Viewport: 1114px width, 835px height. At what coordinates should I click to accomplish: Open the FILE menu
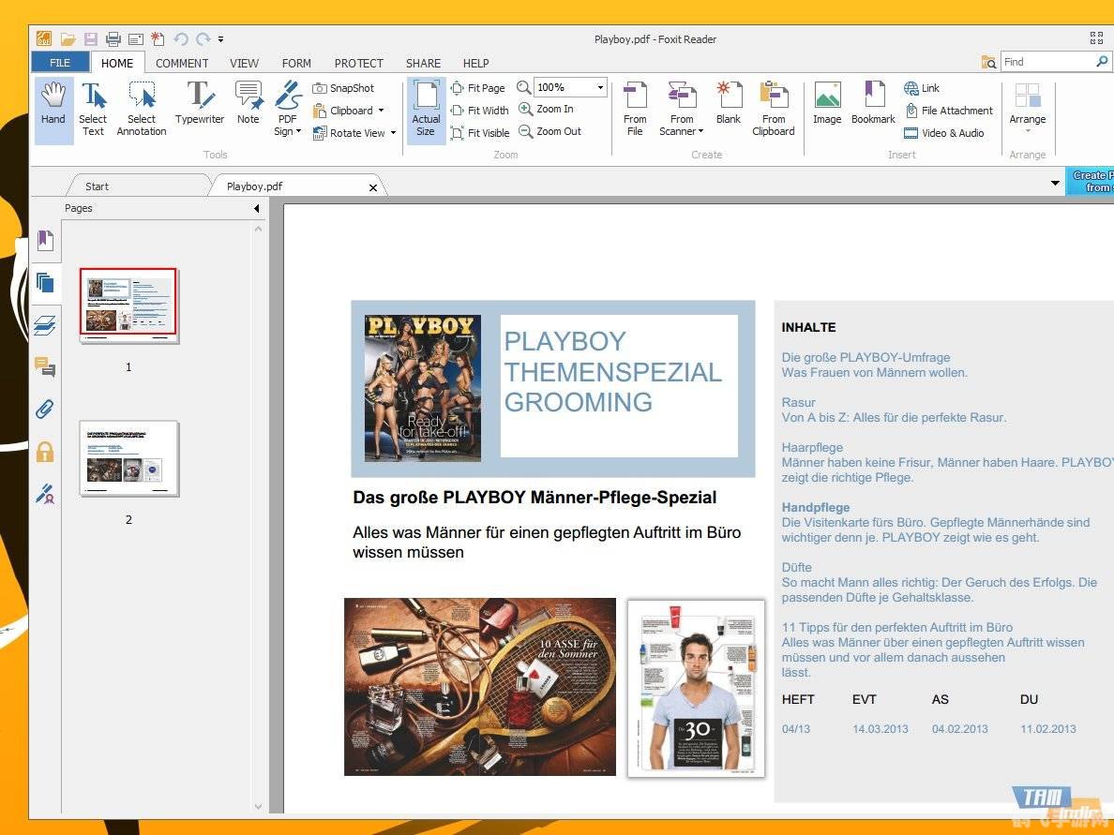58,62
